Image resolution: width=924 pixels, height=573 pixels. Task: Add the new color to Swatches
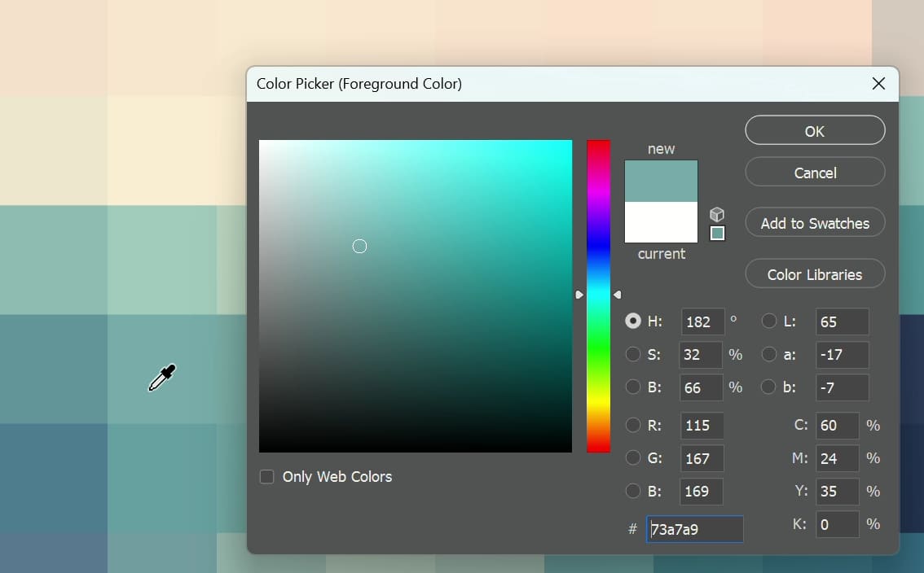coord(815,222)
